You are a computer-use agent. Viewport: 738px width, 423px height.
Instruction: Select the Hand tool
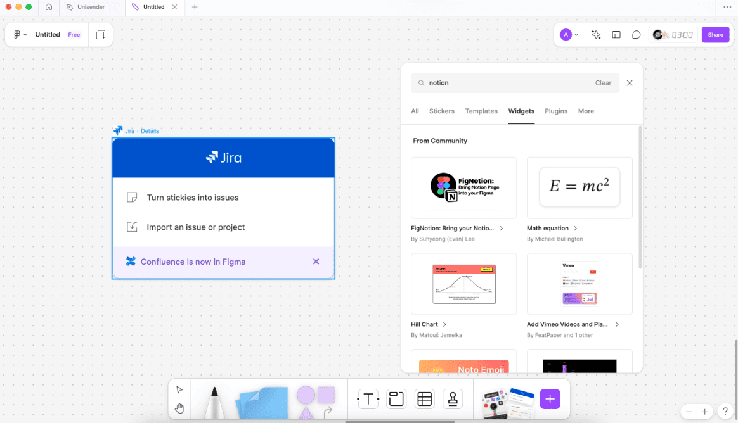pos(179,408)
